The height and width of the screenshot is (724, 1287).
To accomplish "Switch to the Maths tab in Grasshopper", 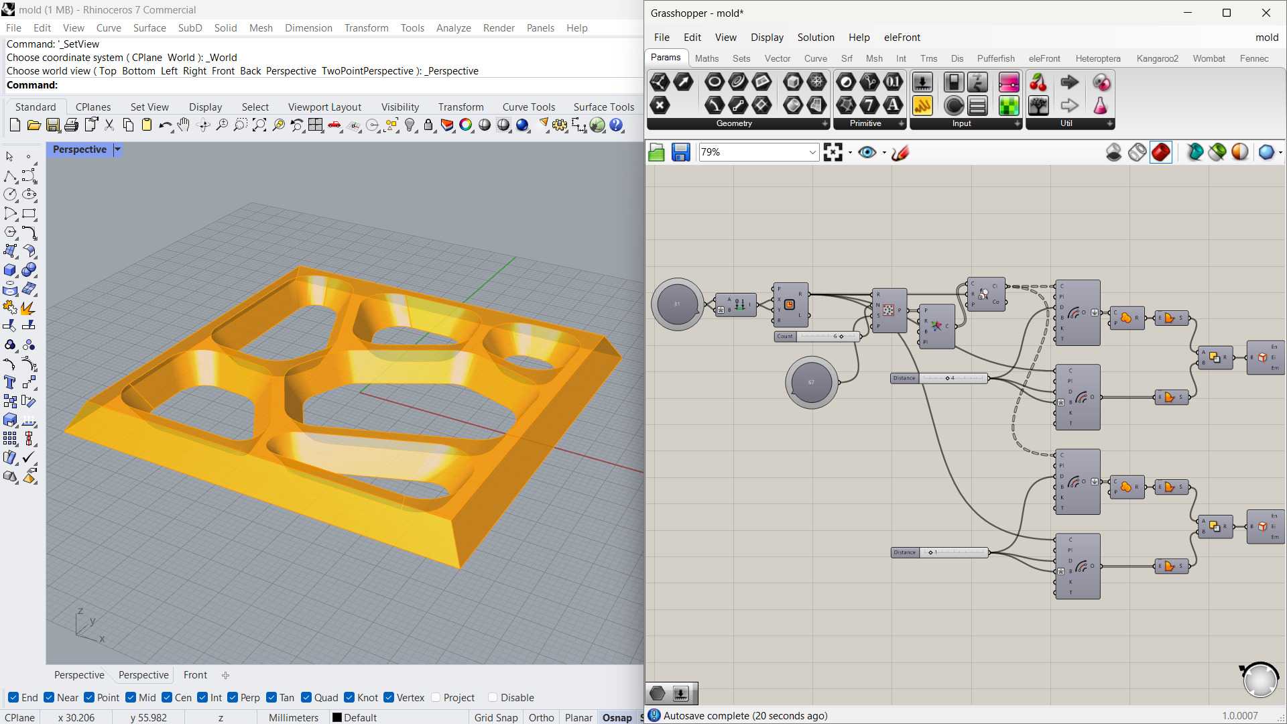I will pyautogui.click(x=707, y=58).
